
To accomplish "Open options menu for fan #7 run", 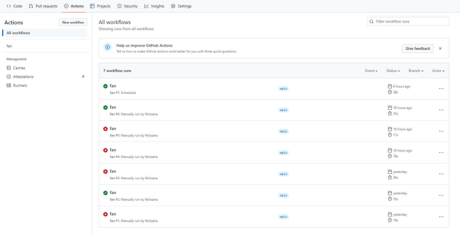I will coord(441,89).
